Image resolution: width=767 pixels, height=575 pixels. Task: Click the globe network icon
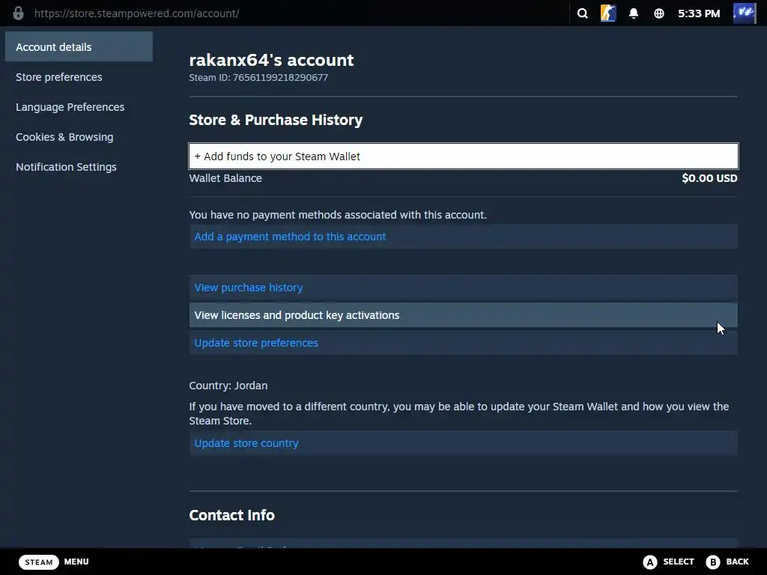click(659, 13)
